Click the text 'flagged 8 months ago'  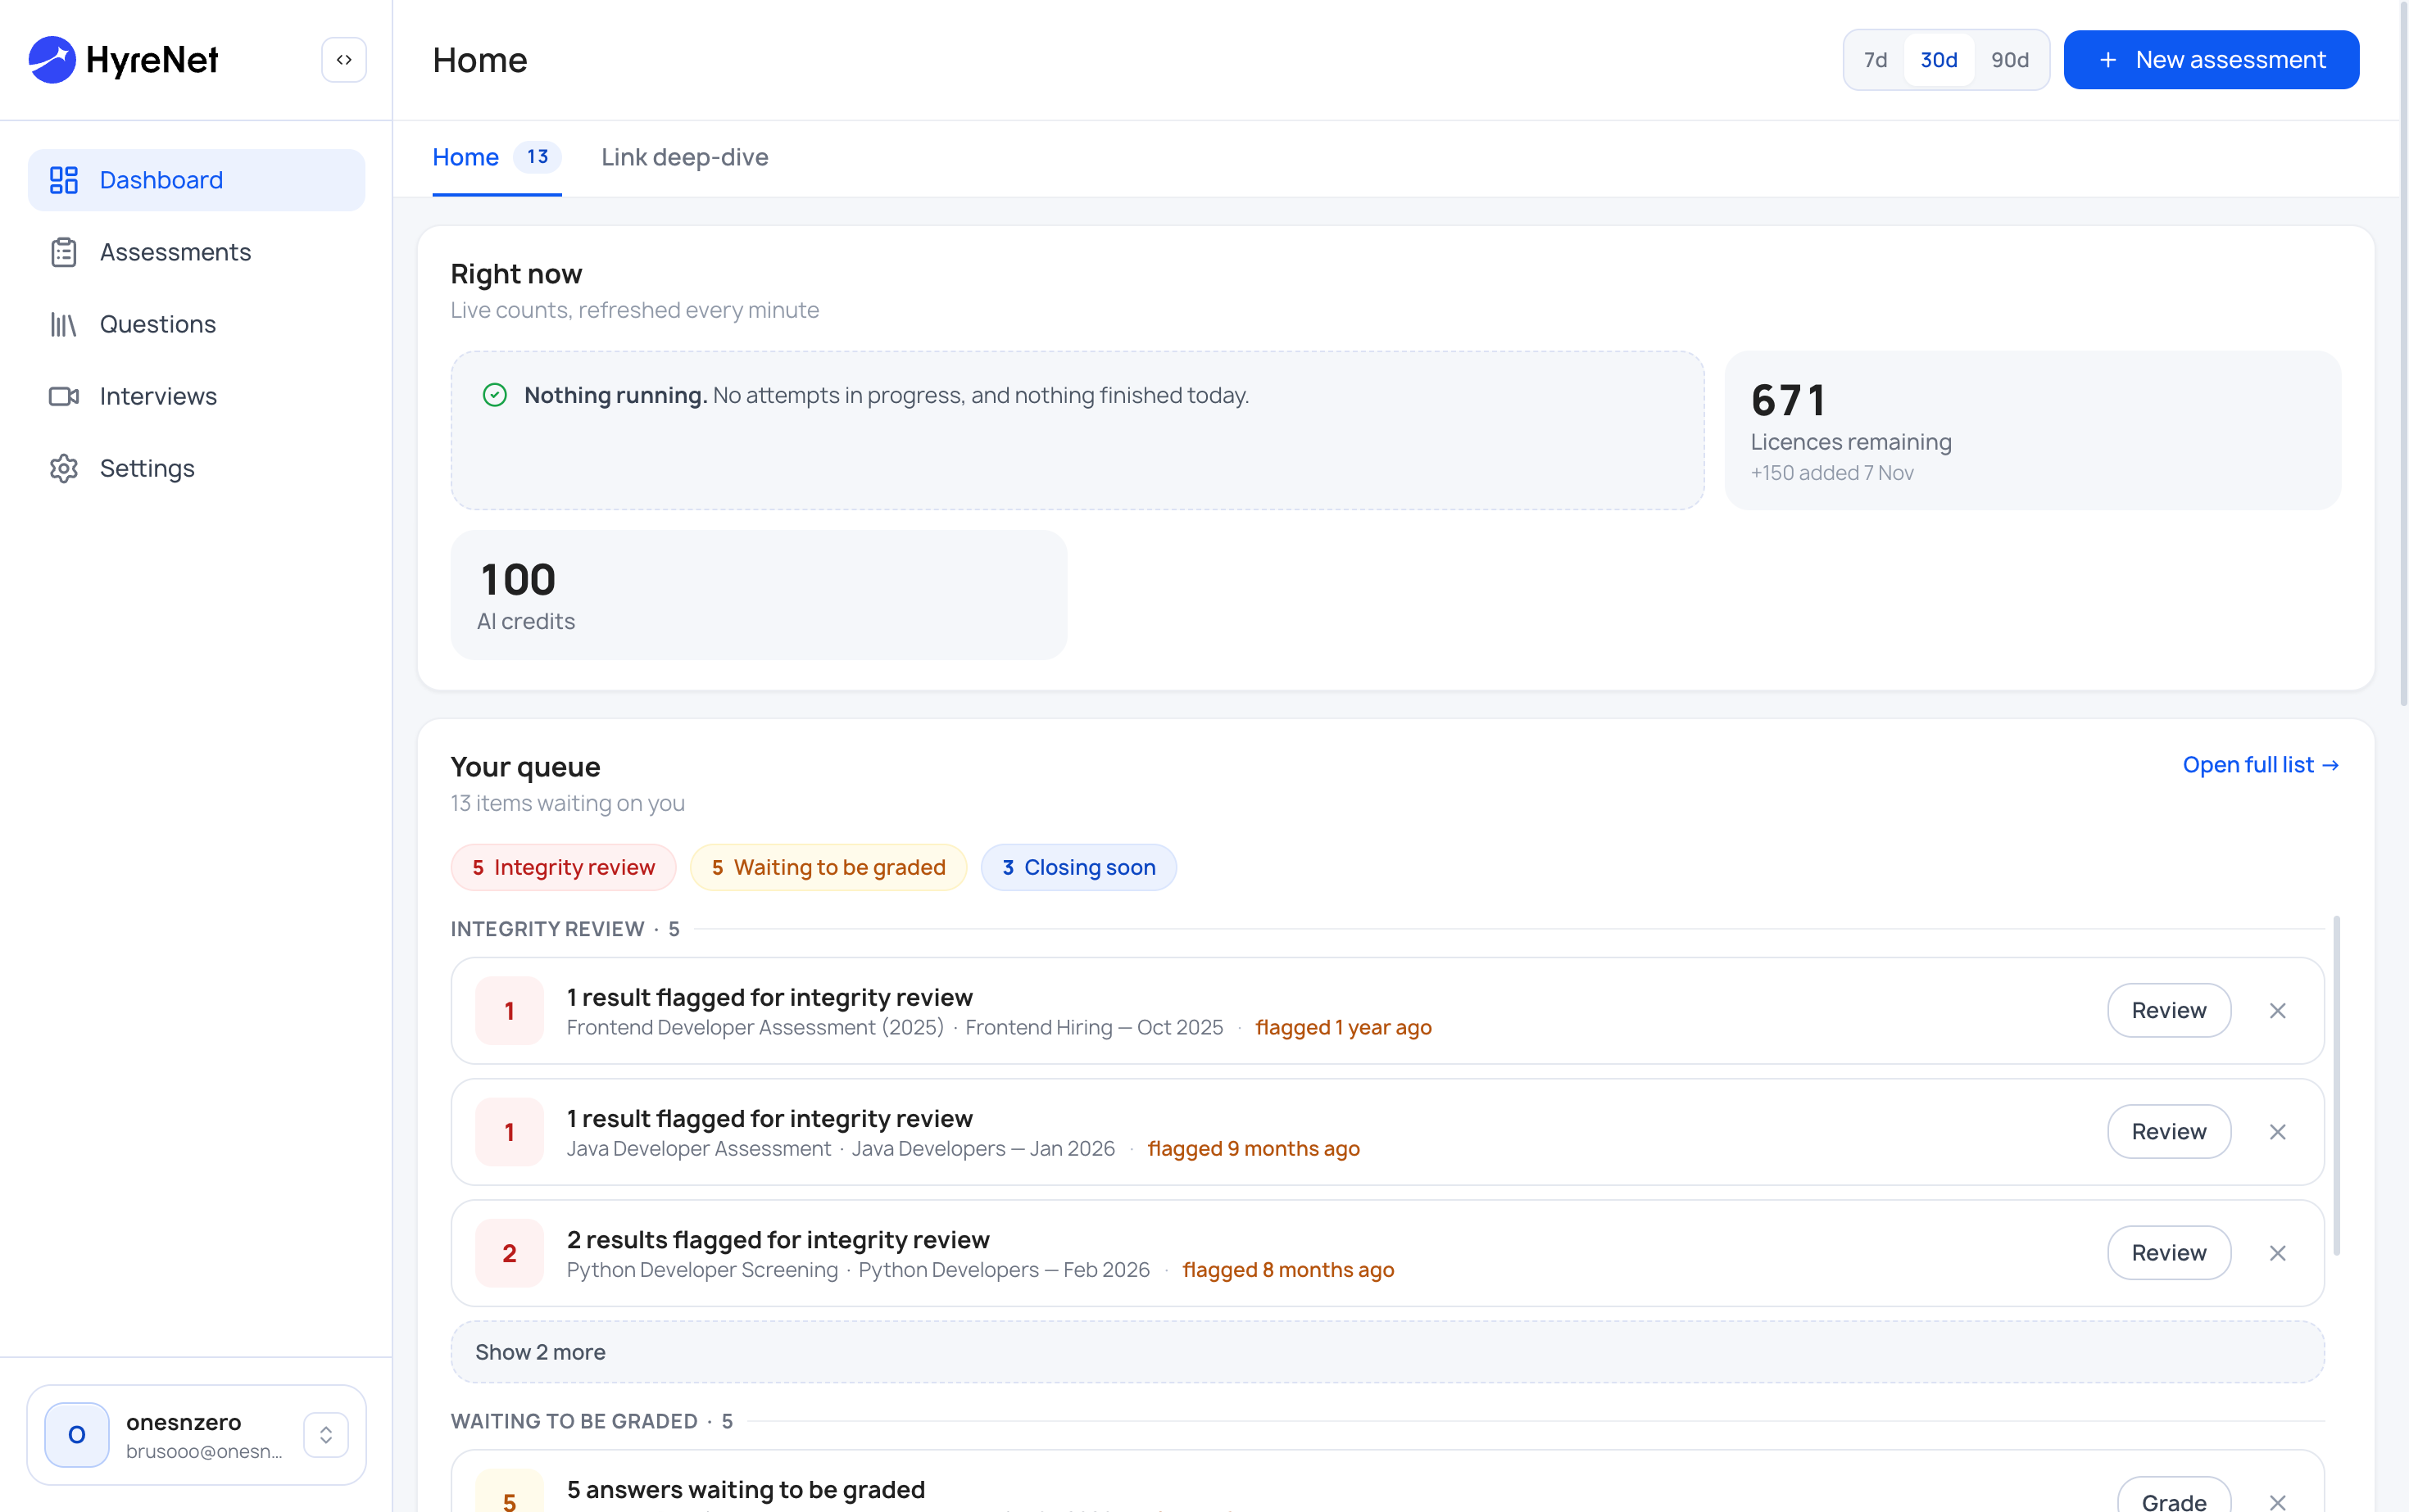click(1287, 1269)
